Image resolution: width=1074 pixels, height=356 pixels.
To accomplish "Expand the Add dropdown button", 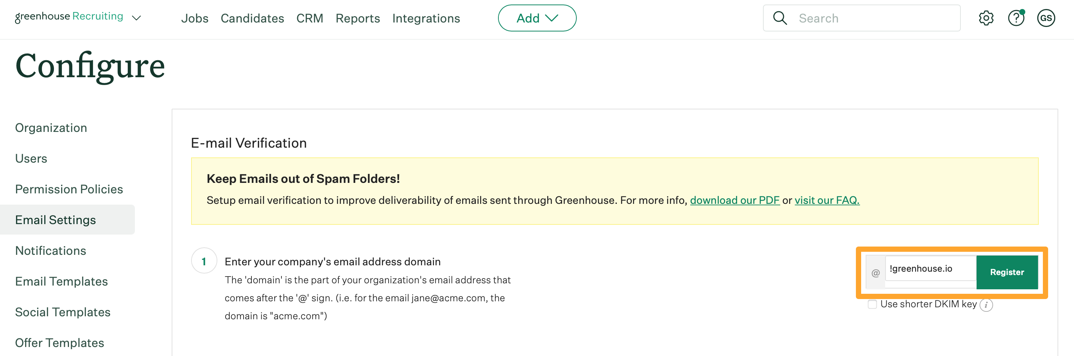I will coord(537,18).
